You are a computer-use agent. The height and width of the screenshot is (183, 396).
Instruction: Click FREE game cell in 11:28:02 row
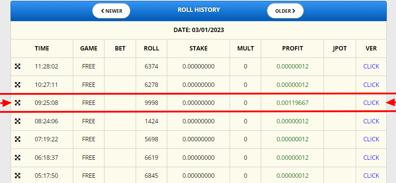pyautogui.click(x=89, y=66)
